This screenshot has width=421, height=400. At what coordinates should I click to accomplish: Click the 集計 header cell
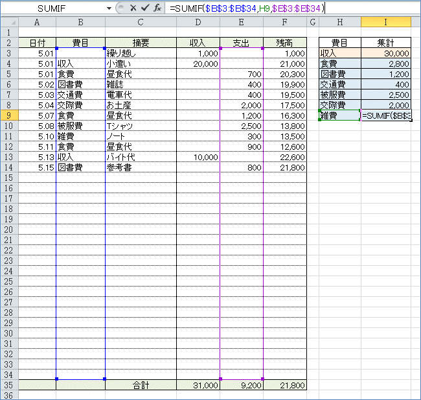(385, 43)
